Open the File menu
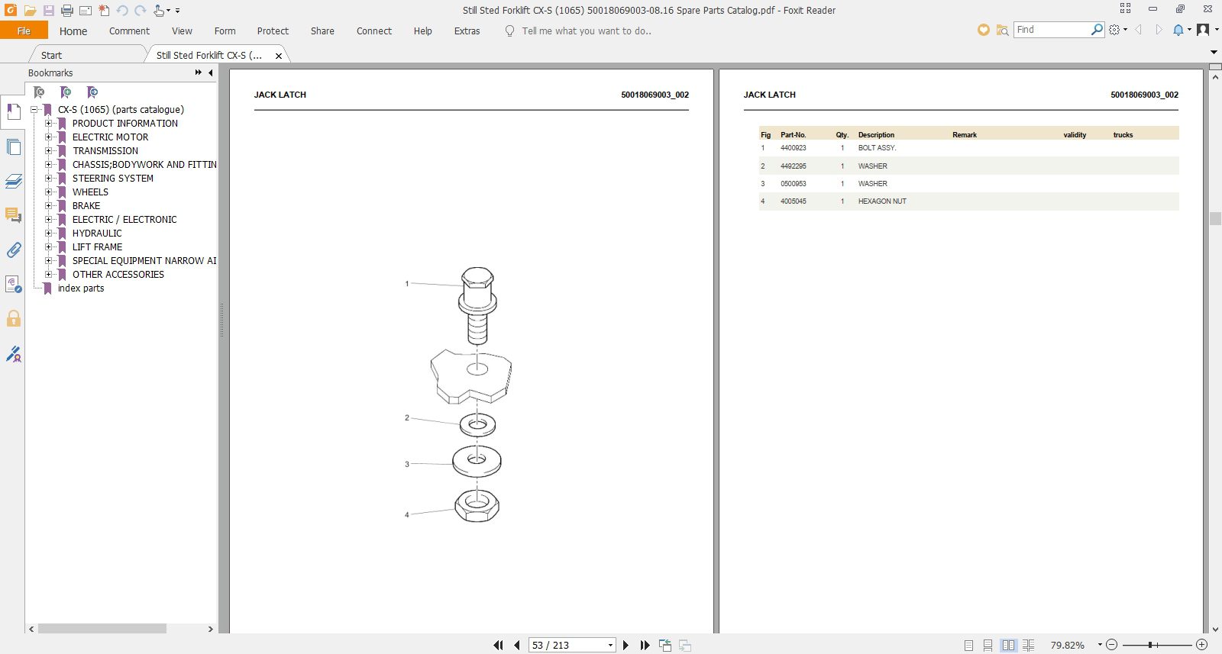 24,31
